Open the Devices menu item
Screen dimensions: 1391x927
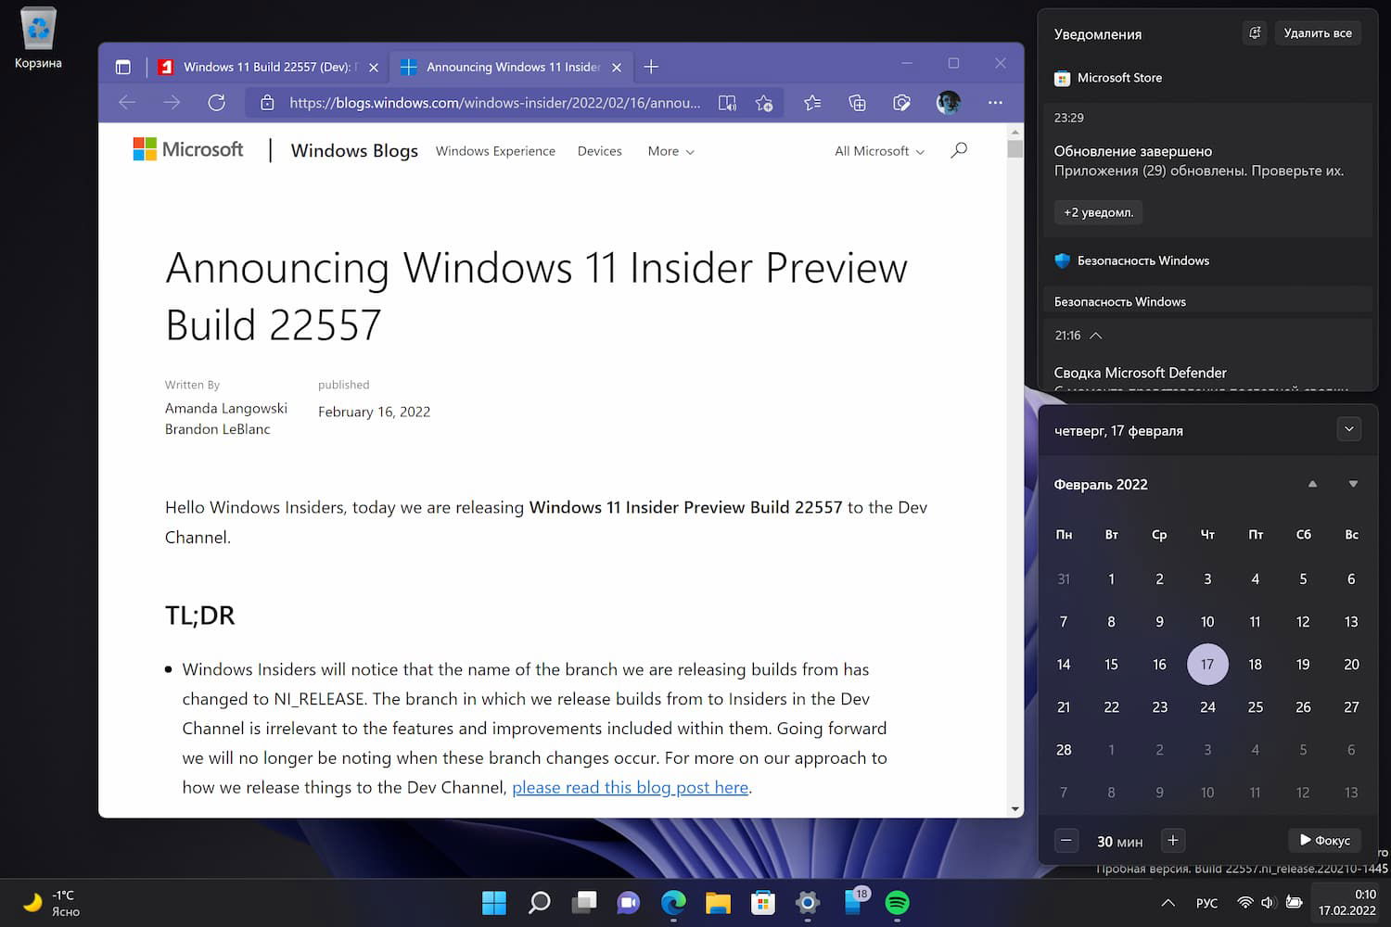tap(600, 151)
